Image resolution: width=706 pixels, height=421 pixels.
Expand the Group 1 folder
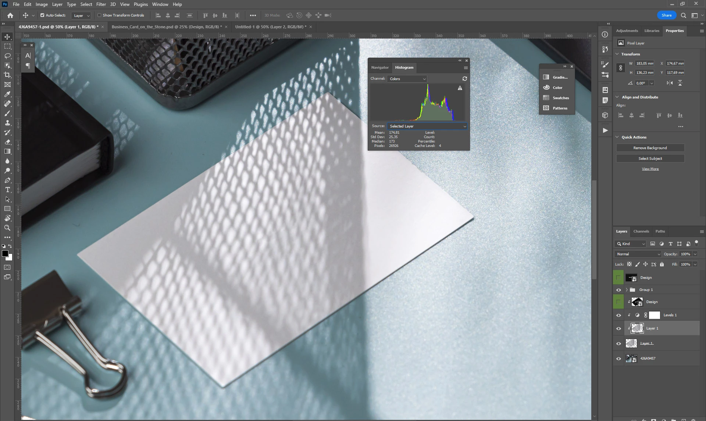627,290
